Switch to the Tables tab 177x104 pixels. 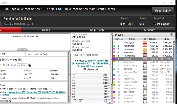point(46,30)
